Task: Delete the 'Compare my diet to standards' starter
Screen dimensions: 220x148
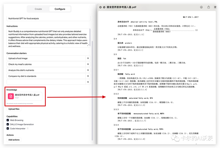Action: pyautogui.click(x=88, y=76)
